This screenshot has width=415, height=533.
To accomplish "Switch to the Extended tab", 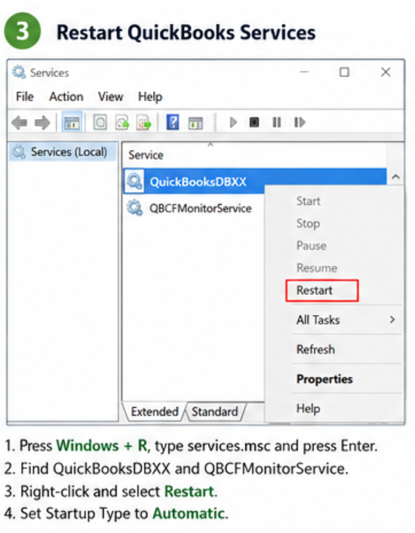I will [155, 412].
